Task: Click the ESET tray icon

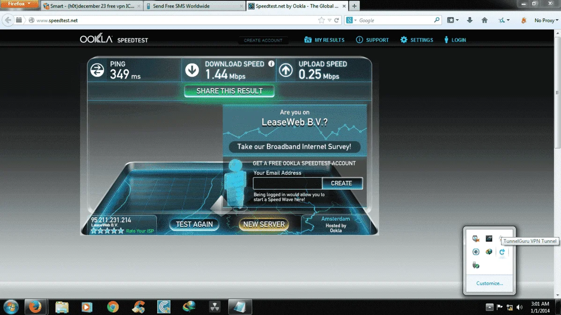Action: pos(476,252)
